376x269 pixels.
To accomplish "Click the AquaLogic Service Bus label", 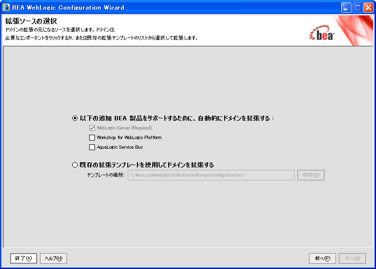I will click(120, 147).
